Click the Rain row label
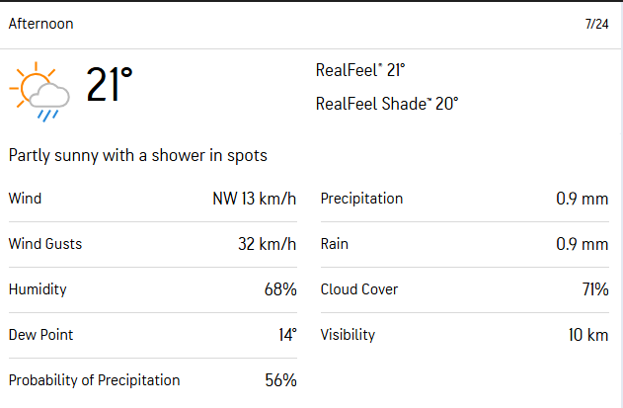 [335, 244]
